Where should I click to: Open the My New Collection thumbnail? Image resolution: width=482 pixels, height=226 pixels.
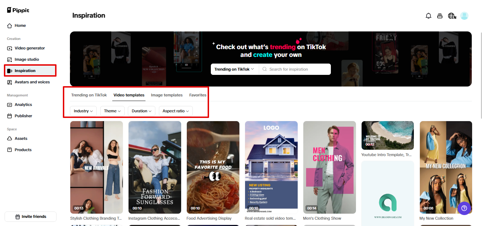pos(446,167)
